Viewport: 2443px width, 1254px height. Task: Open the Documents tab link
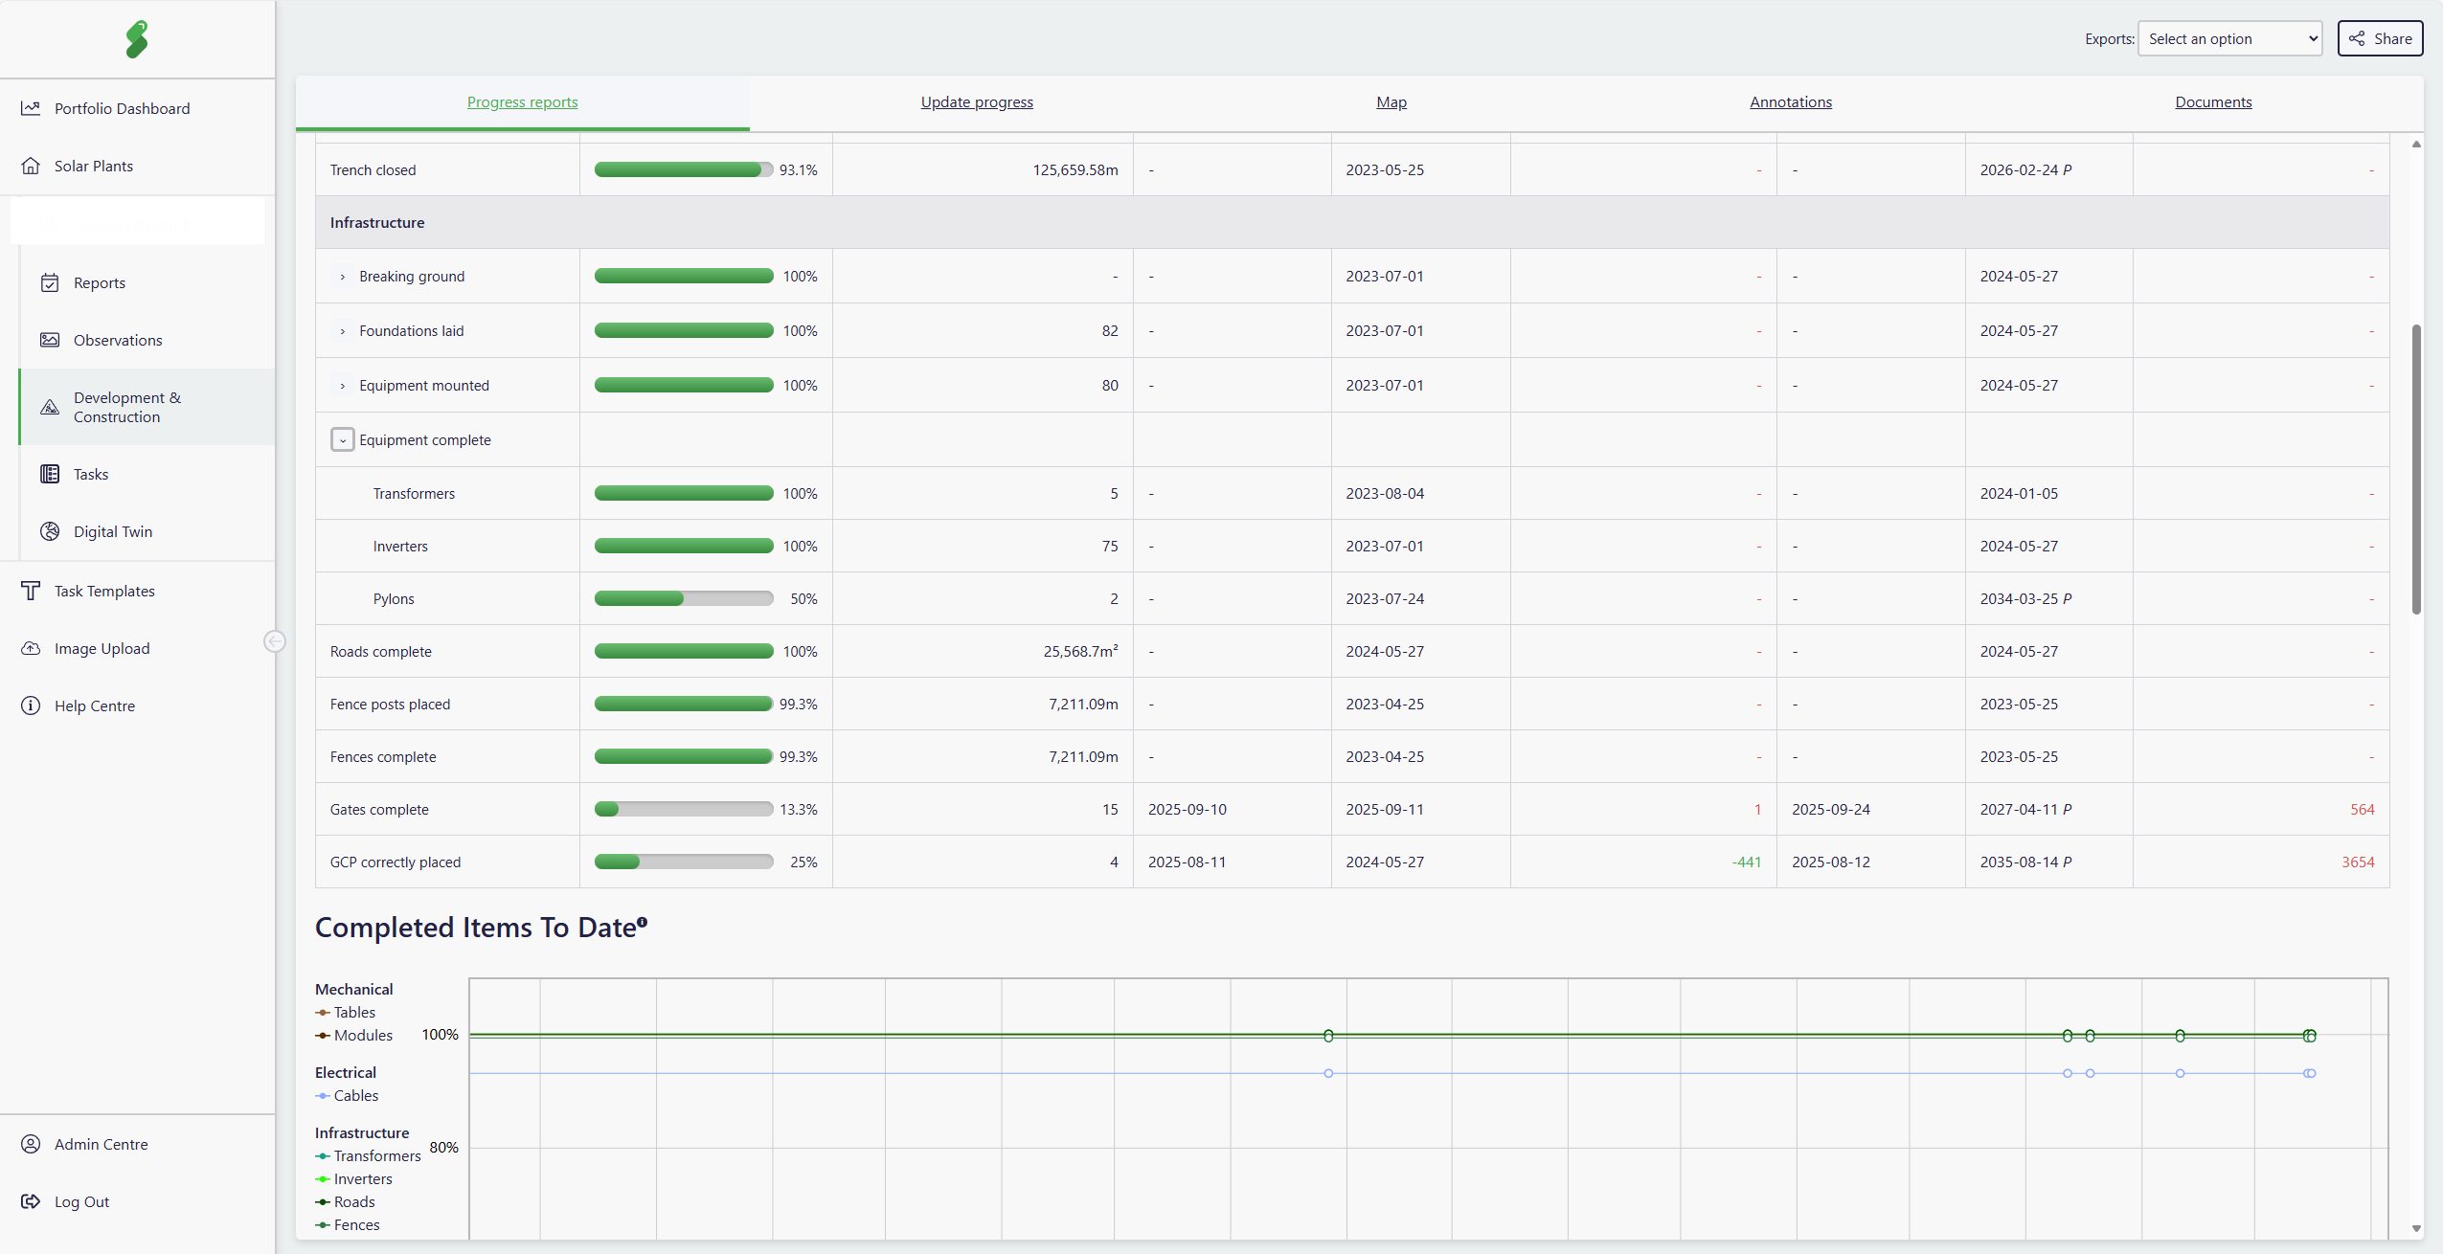tap(2212, 102)
